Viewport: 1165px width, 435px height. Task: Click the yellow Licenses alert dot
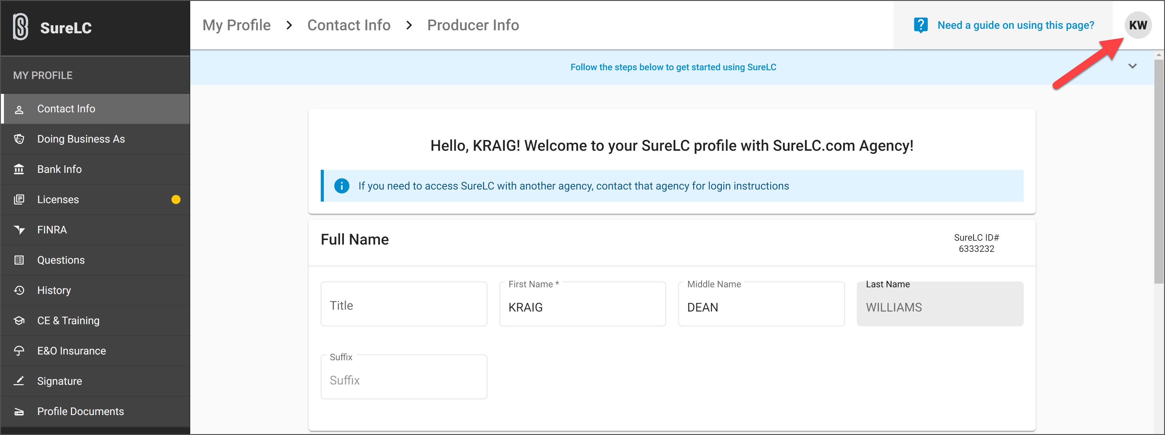coord(176,199)
